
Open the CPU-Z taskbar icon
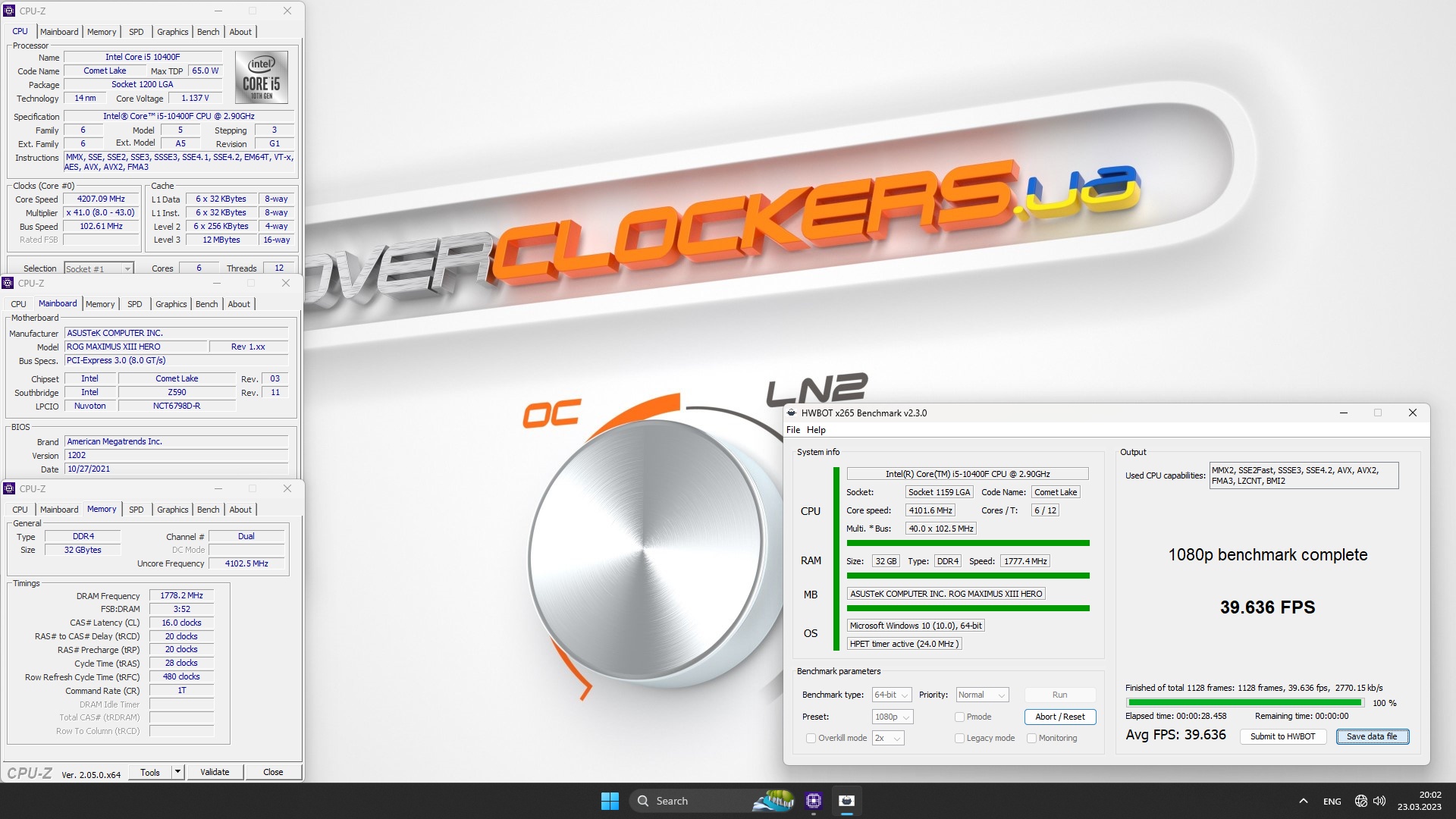click(x=814, y=801)
